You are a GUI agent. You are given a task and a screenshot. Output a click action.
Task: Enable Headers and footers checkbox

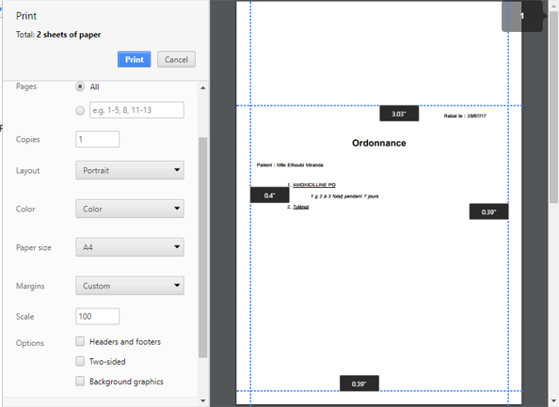click(80, 341)
